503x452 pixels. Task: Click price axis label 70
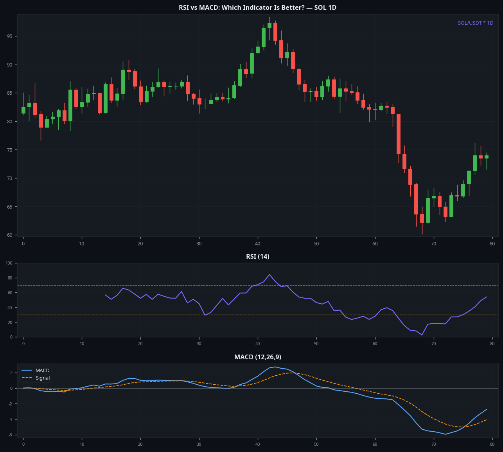(9, 178)
